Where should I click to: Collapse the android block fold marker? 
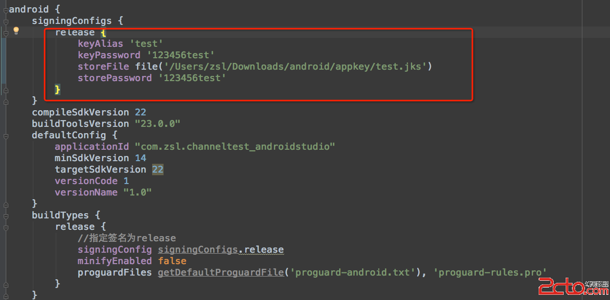pyautogui.click(x=5, y=9)
